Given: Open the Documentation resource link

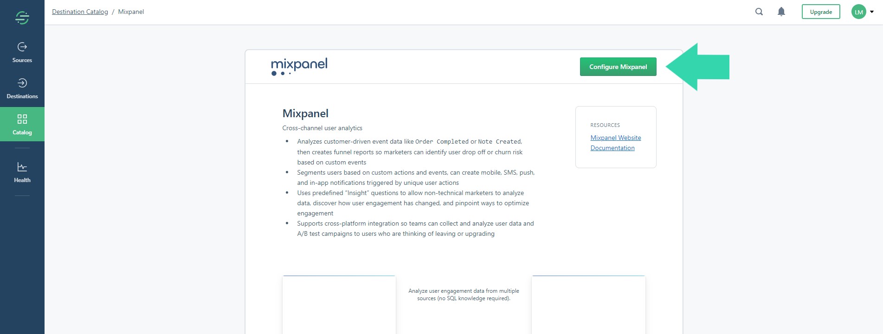Looking at the screenshot, I should (x=612, y=148).
